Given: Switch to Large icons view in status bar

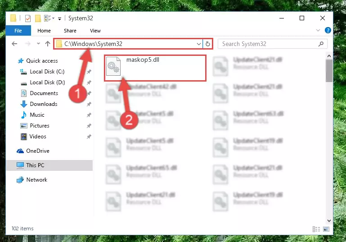Looking at the screenshot, I should coord(326,229).
